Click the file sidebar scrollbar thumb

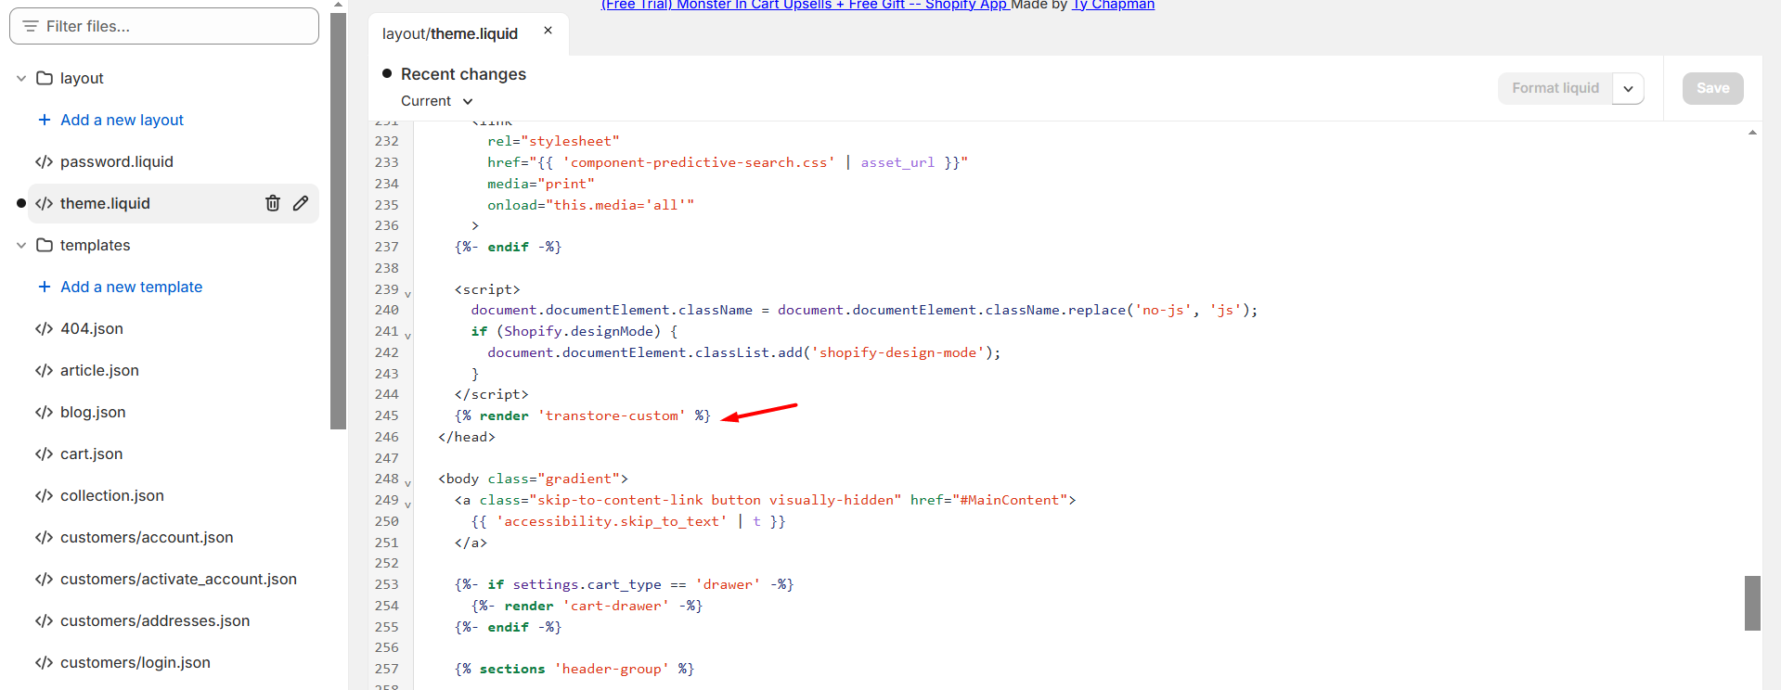coord(338,221)
